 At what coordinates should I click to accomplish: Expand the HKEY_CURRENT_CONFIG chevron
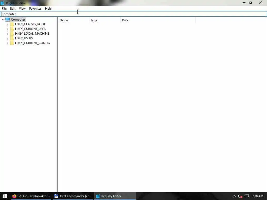[7, 43]
